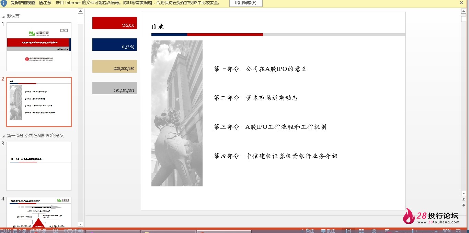Viewport: 469px width, 233px height.
Task: Click the 启用编辑(E) button
Action: [245, 3]
